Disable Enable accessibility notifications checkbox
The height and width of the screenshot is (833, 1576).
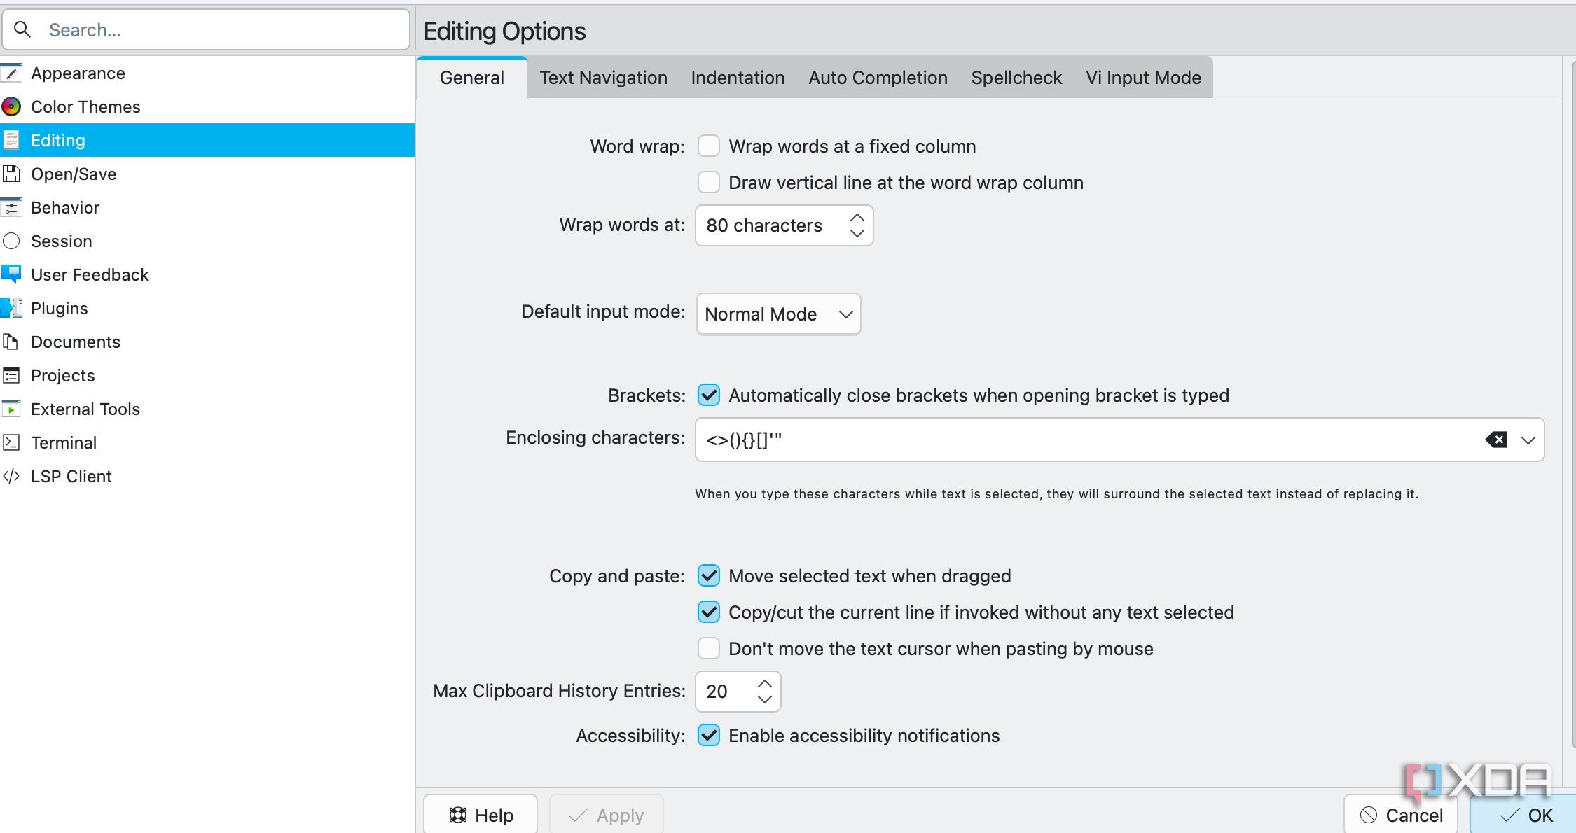click(709, 735)
